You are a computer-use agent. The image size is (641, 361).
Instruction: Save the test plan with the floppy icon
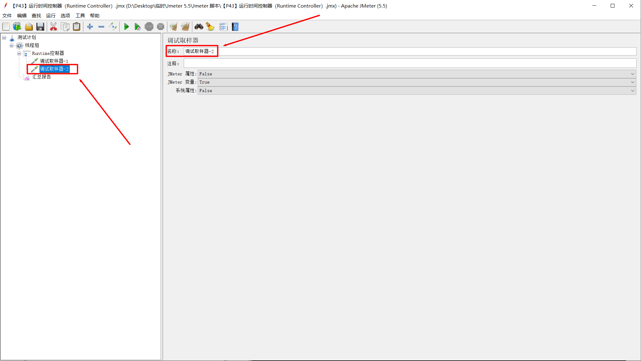40,27
